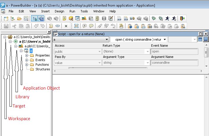Click the black X Clear icon

point(66,26)
